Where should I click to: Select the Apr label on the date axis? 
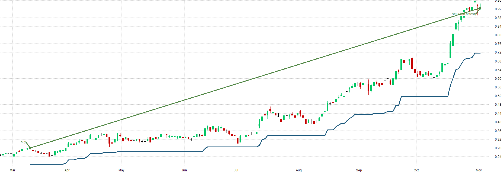(x=67, y=170)
